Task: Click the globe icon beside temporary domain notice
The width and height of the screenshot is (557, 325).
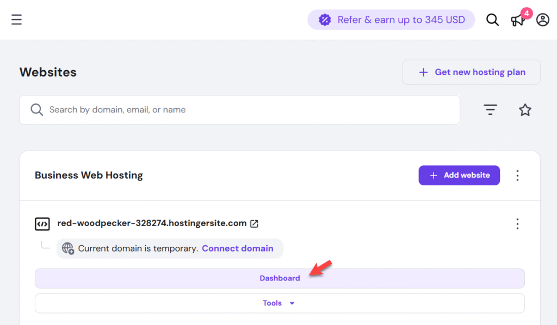Action: tap(68, 248)
